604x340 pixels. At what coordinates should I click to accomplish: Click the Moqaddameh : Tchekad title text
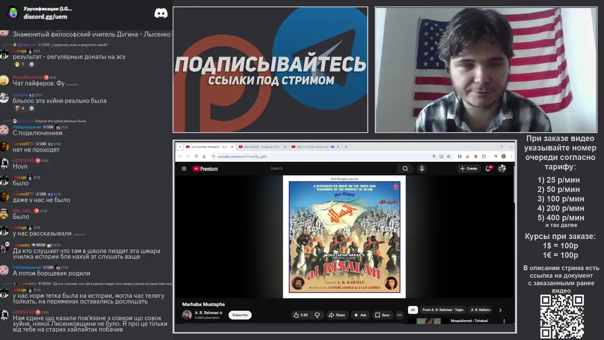point(469,321)
